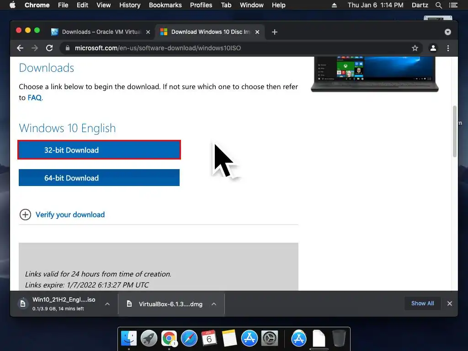
Task: Open System Preferences from the Dock
Action: pos(270,339)
